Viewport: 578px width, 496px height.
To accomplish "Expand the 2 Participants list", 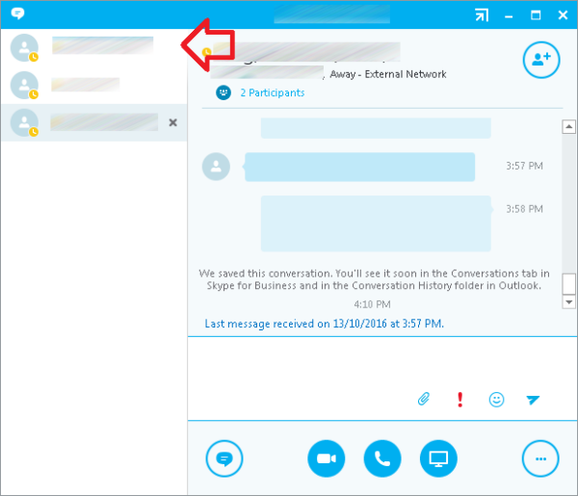I will coord(273,92).
